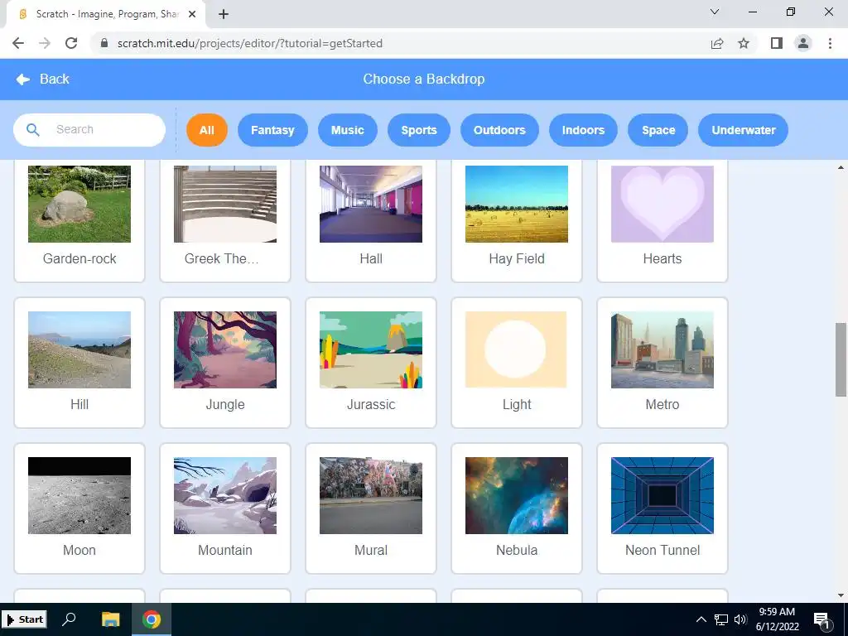
Task: Choose the Hill backdrop
Action: [x=79, y=363]
